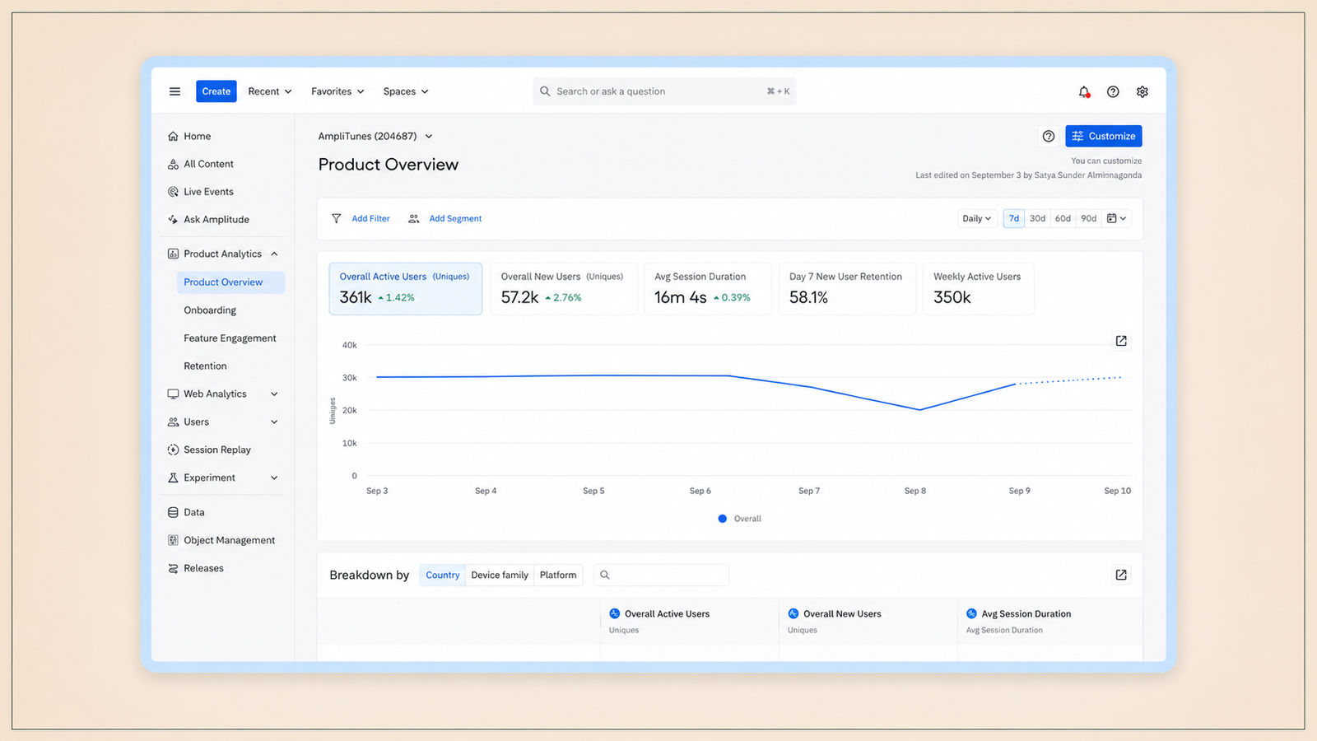Screen dimensions: 1317x741
Task: Select the 7d time range
Action: [1014, 218]
